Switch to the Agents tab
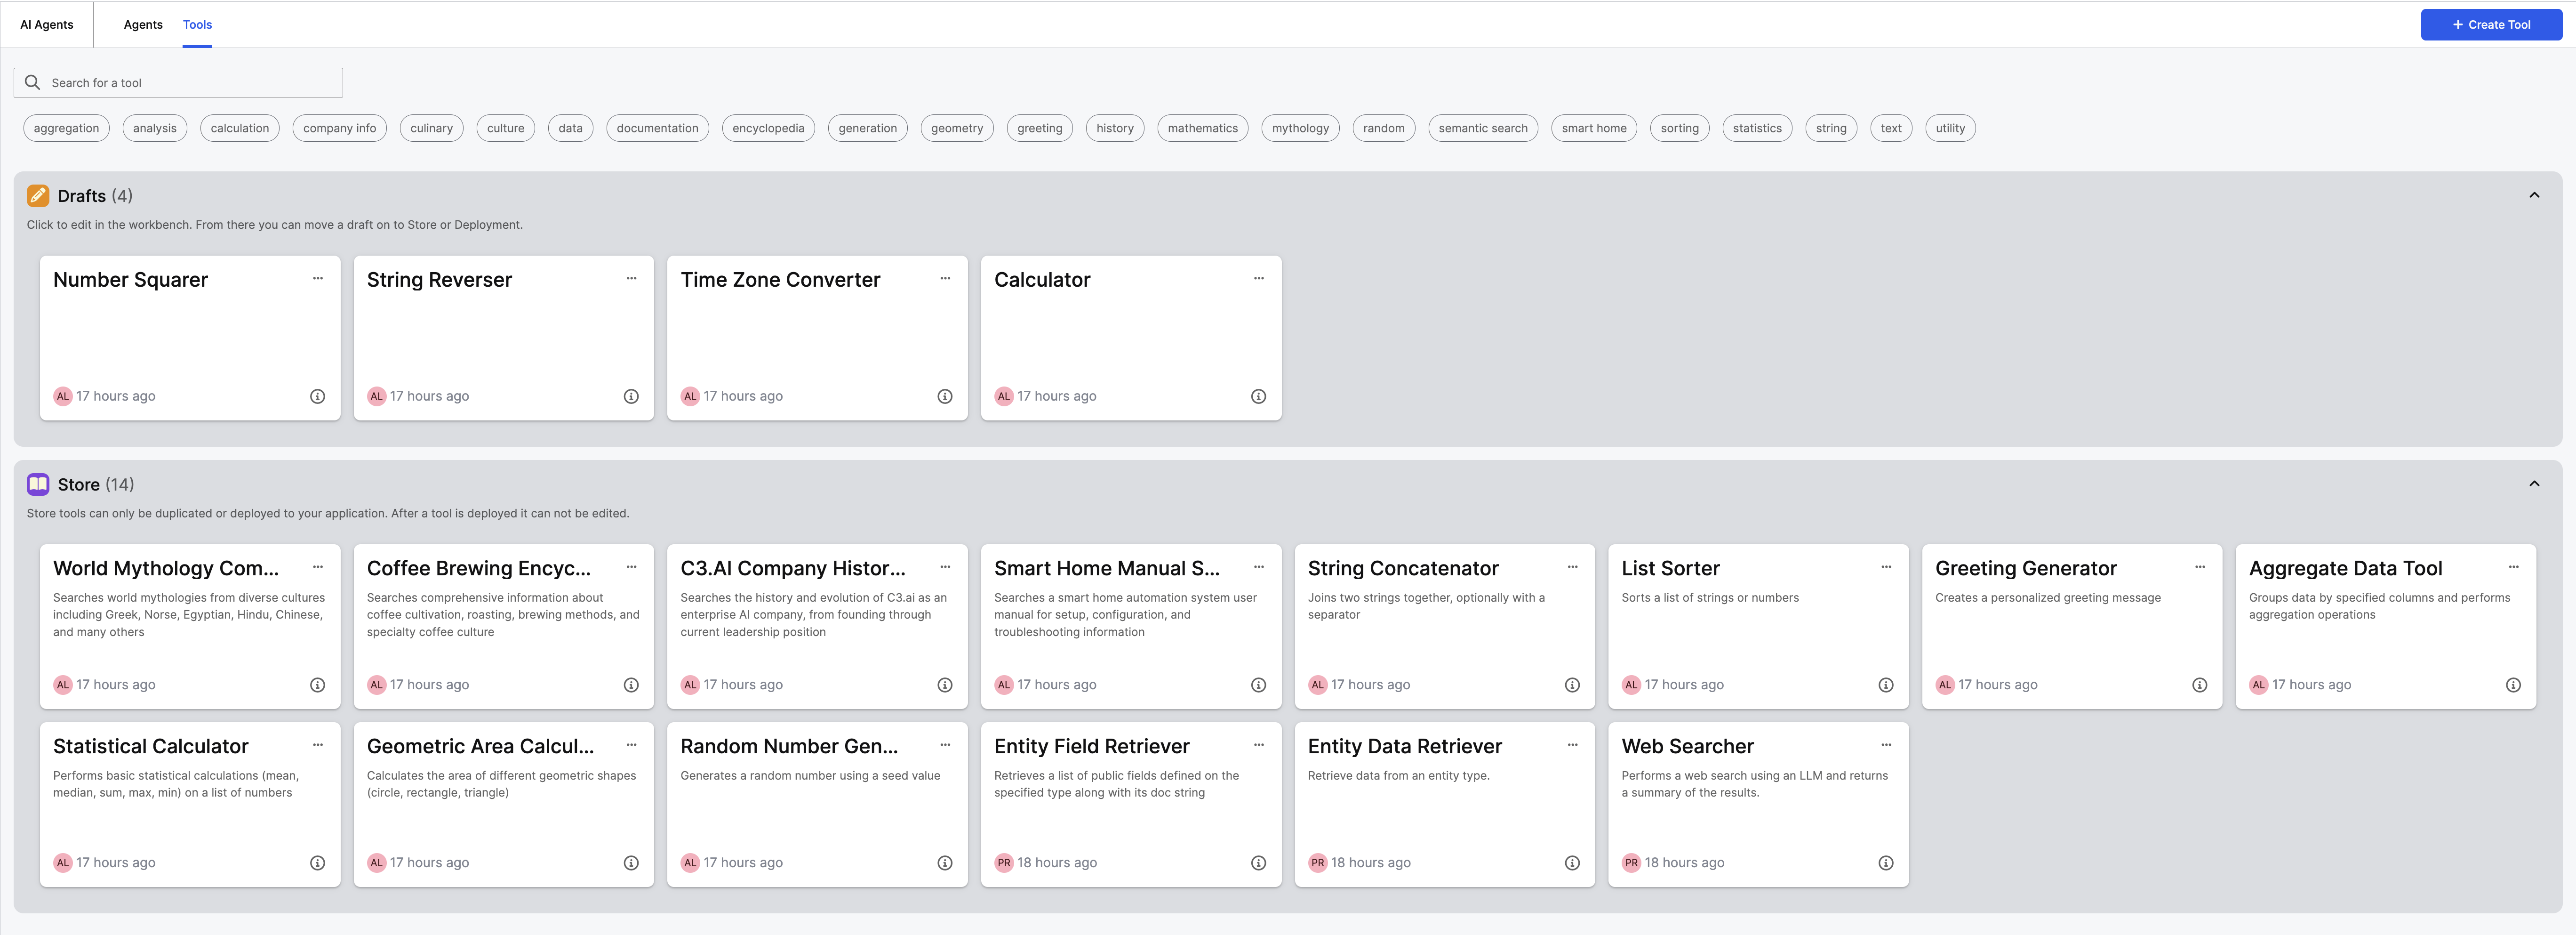The image size is (2576, 935). coord(143,25)
